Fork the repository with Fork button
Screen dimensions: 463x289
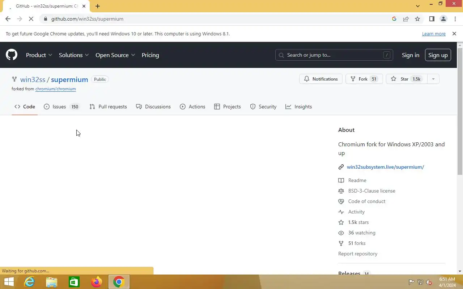364,79
